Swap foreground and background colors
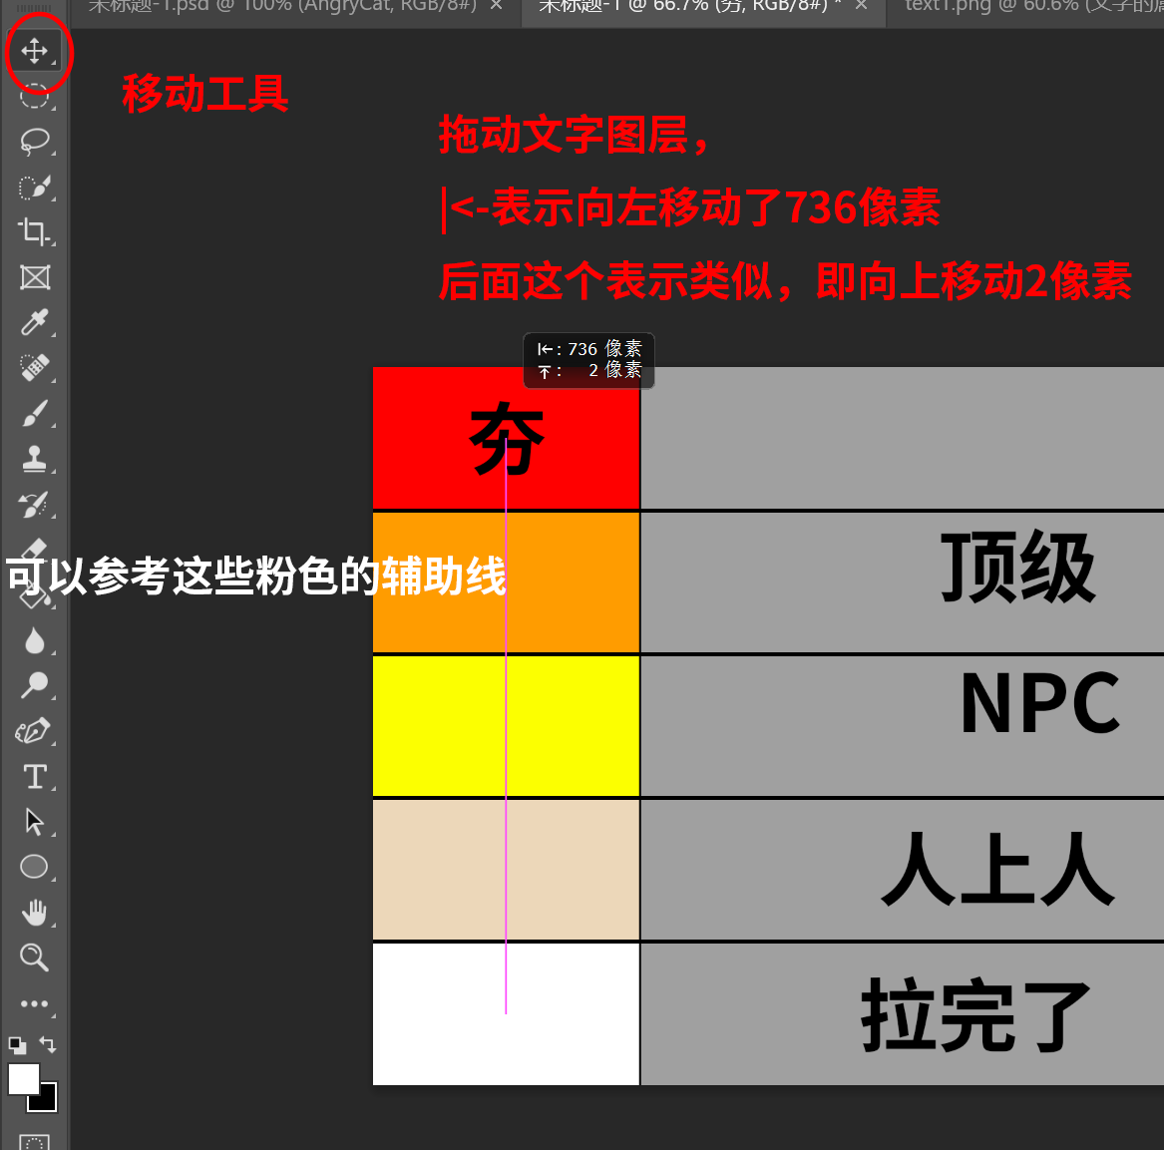1164x1150 pixels. click(x=48, y=1044)
